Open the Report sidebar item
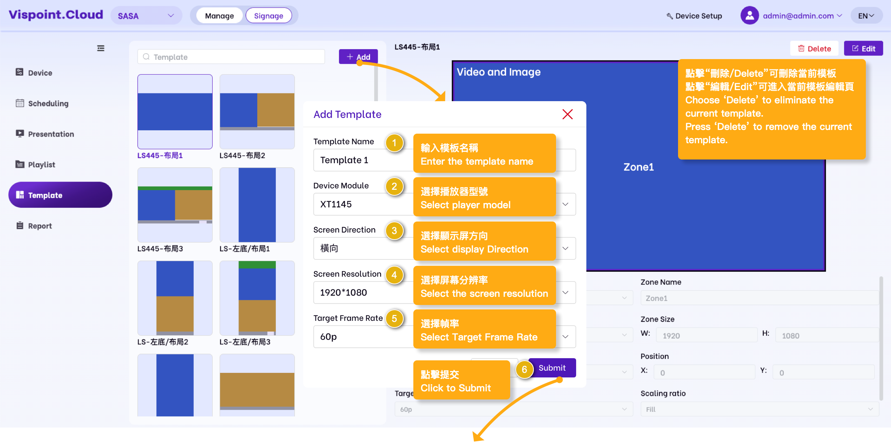 [x=40, y=226]
